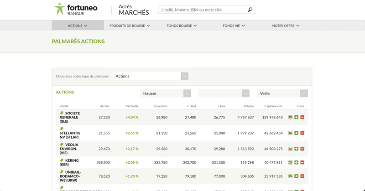Click Veolia opening price 29,560
Viewport: 365px width, 191px height.
(162, 149)
